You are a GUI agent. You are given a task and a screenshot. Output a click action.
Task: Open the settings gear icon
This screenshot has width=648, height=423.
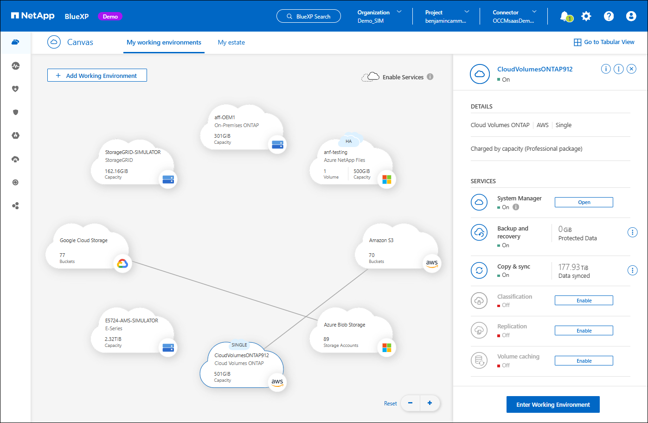point(586,16)
